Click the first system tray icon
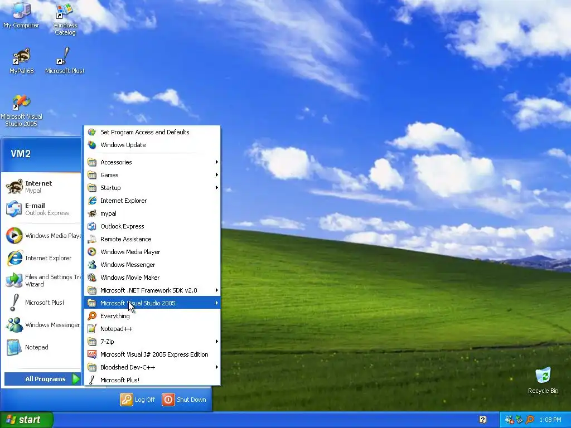 click(509, 420)
